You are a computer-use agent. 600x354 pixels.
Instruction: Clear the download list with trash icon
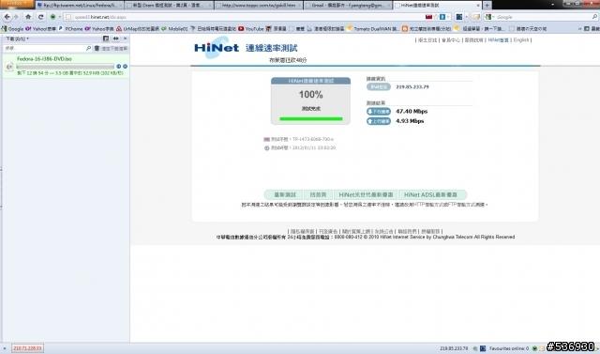(97, 48)
